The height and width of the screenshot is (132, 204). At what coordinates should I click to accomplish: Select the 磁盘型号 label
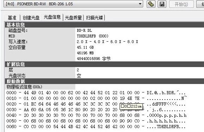pyautogui.click(x=18, y=30)
